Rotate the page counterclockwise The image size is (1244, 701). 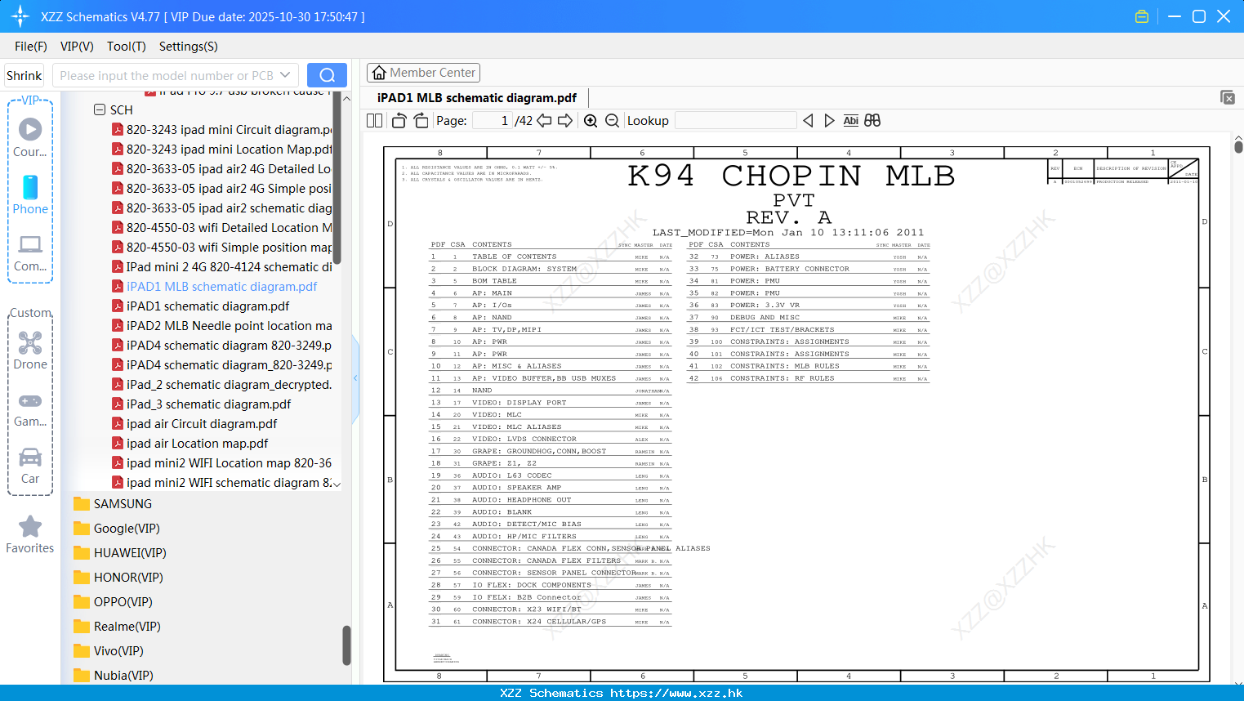click(x=399, y=121)
